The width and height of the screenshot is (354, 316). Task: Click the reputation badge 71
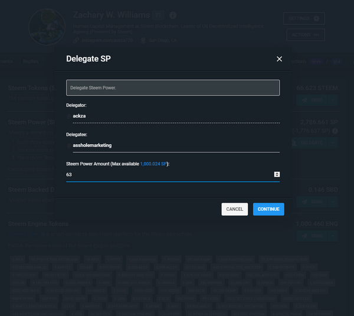point(158,15)
